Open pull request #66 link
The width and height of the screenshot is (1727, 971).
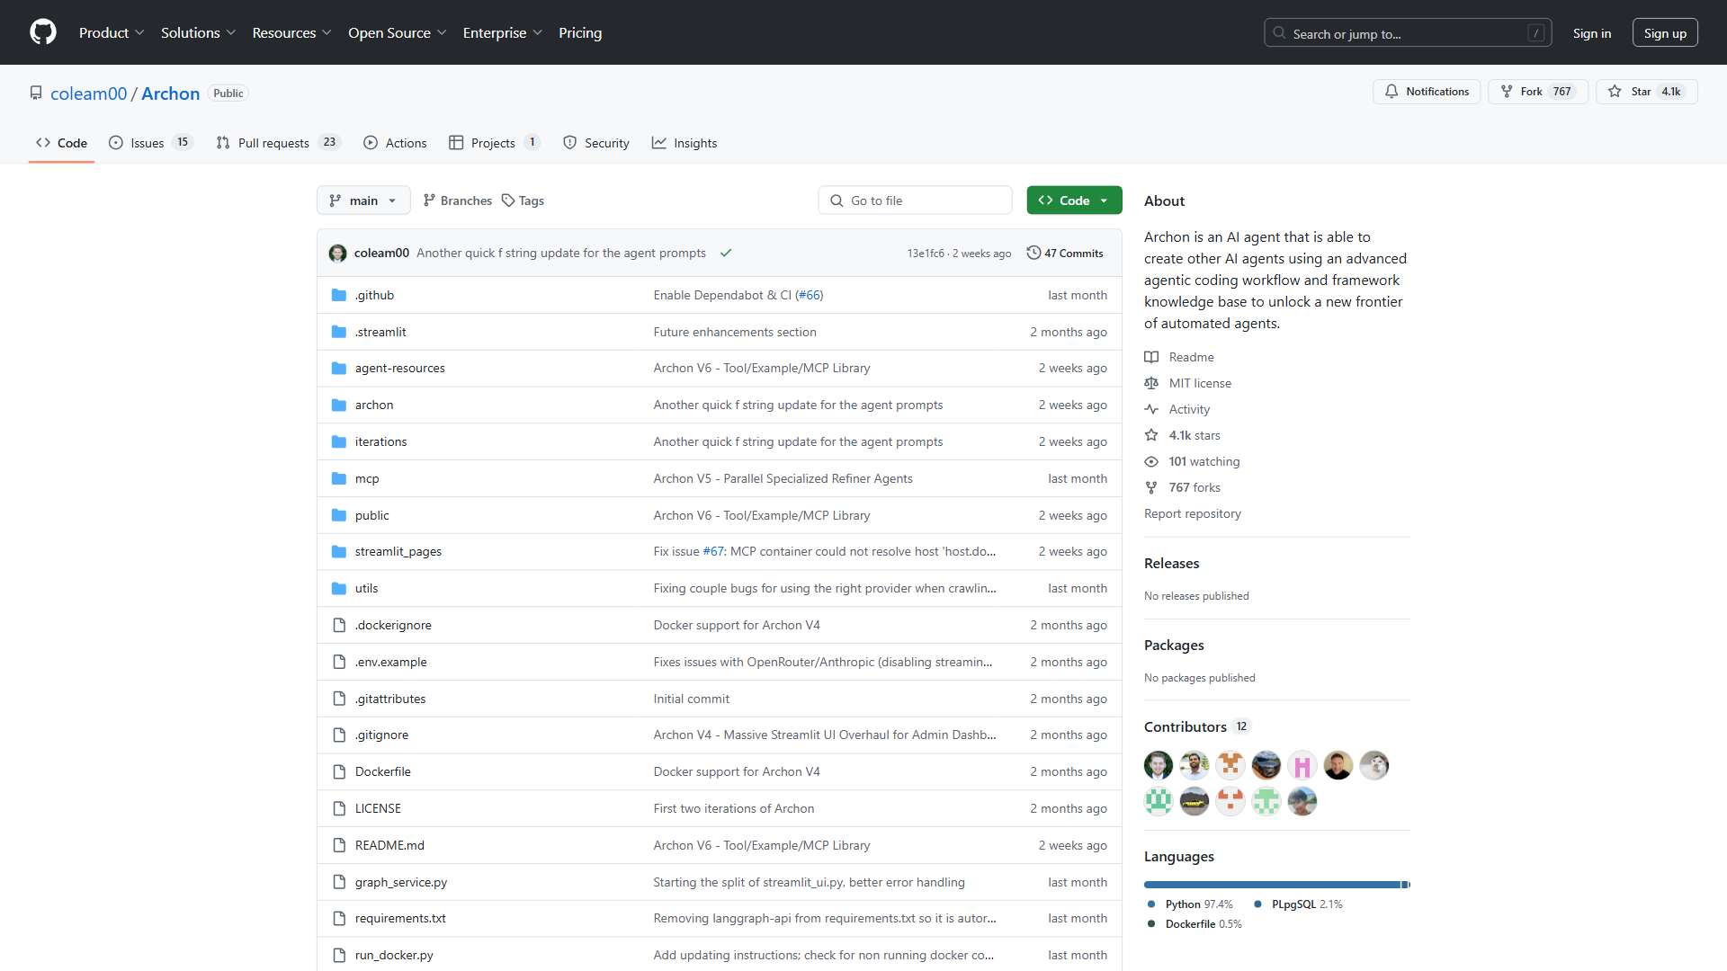click(x=809, y=295)
